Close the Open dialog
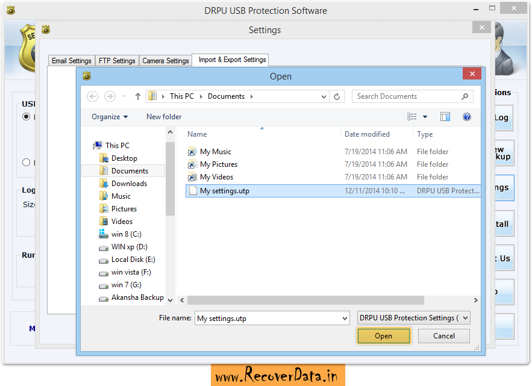 [472, 73]
